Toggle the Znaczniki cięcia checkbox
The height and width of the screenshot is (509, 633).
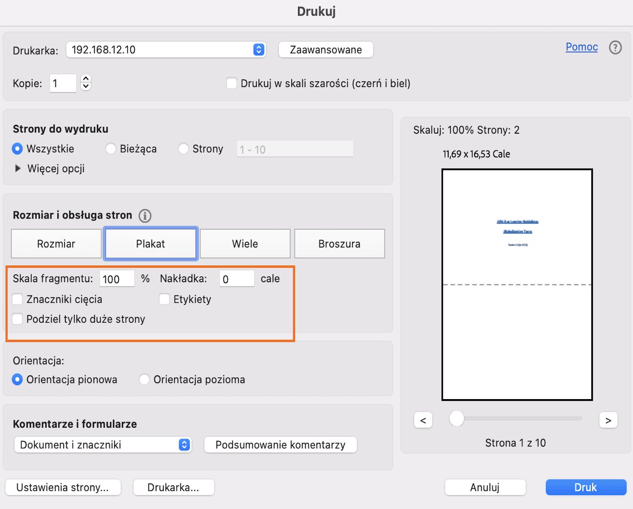click(18, 299)
